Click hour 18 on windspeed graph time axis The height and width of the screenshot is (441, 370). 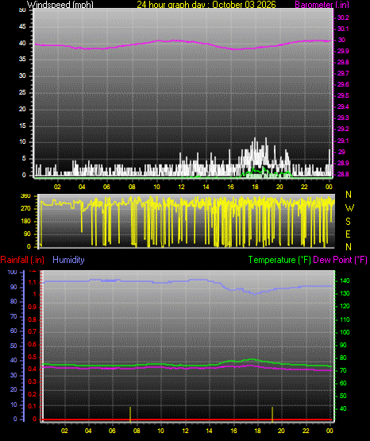pyautogui.click(x=255, y=187)
